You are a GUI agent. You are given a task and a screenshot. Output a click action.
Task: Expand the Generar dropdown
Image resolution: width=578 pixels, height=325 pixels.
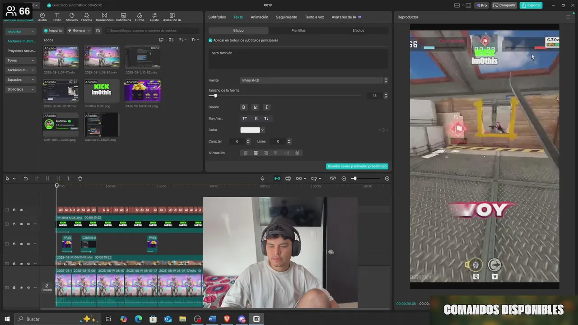(x=79, y=31)
